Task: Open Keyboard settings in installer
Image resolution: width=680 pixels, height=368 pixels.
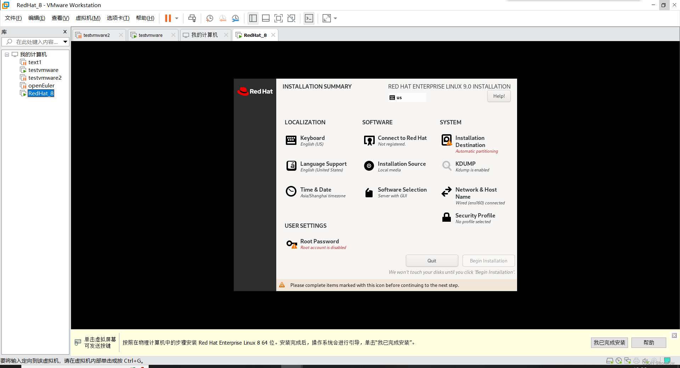Action: pos(305,141)
